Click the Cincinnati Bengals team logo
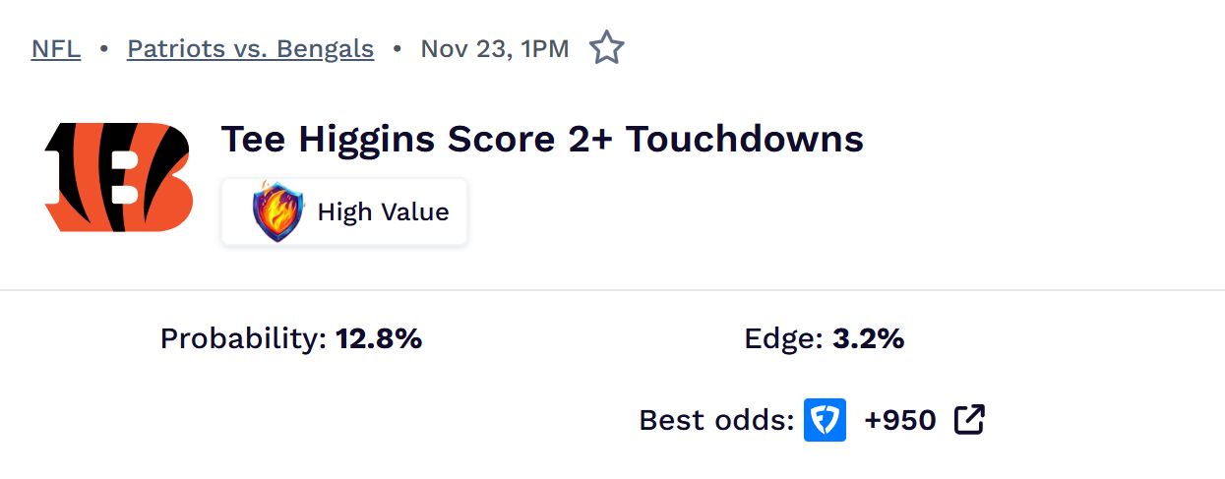The image size is (1225, 479). click(118, 177)
